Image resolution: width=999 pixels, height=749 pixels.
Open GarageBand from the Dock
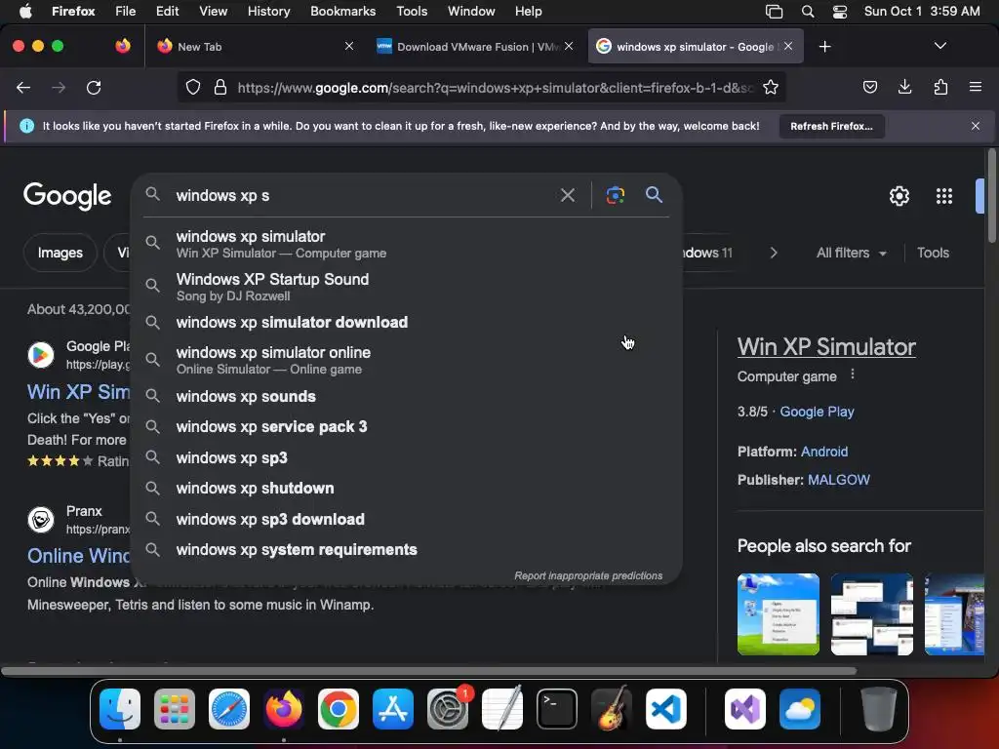(x=612, y=709)
